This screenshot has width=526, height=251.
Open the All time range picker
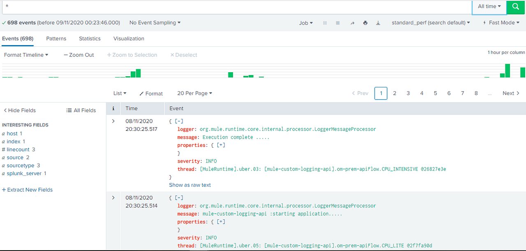pyautogui.click(x=489, y=6)
